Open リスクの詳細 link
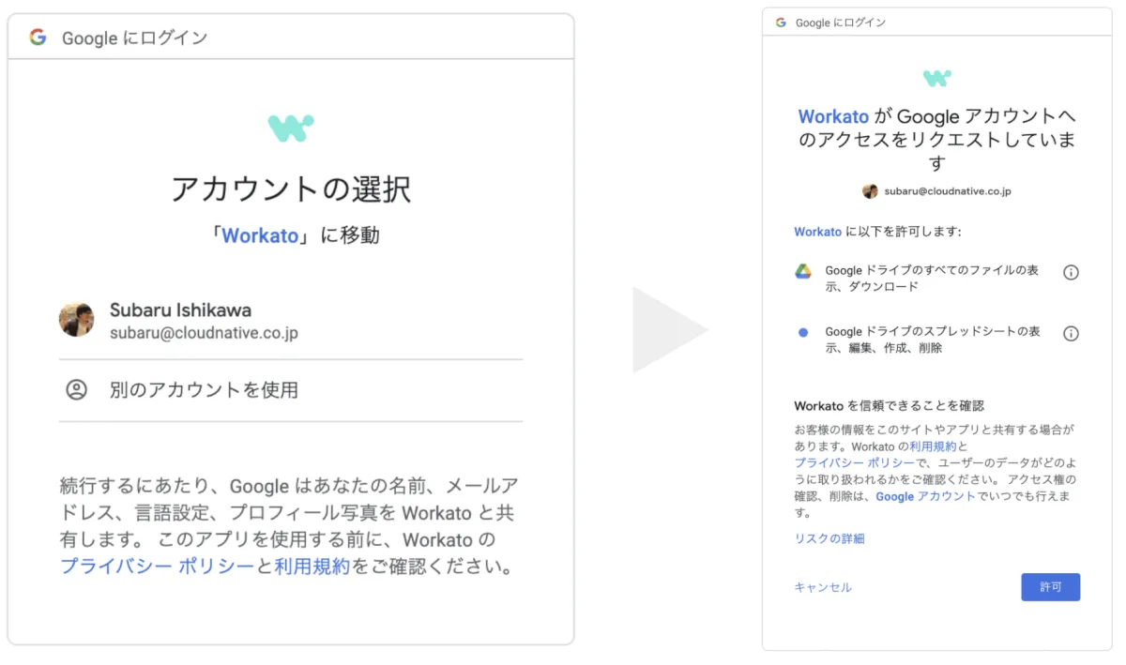The width and height of the screenshot is (1126, 665). point(829,538)
